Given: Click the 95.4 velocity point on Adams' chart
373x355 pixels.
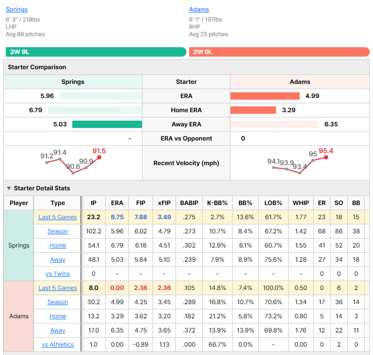Looking at the screenshot, I should pos(326,157).
